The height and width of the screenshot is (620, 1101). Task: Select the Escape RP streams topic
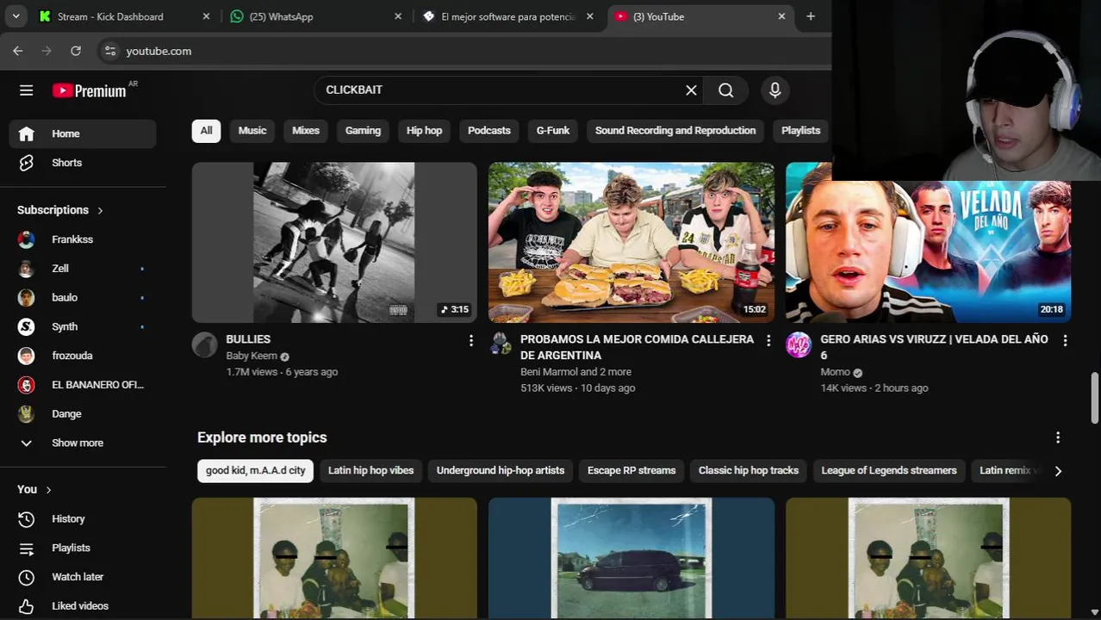tap(631, 471)
